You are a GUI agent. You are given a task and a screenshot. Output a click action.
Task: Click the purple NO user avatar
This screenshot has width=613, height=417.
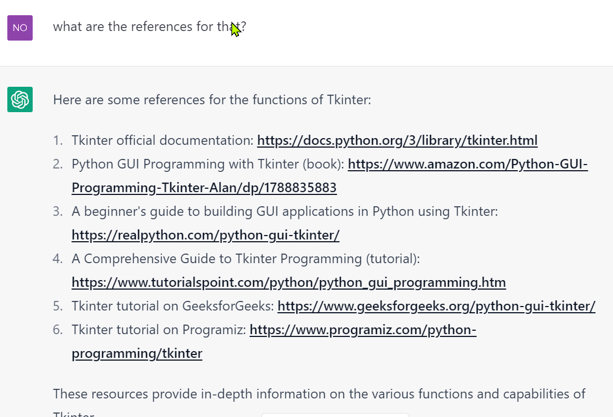pos(19,28)
